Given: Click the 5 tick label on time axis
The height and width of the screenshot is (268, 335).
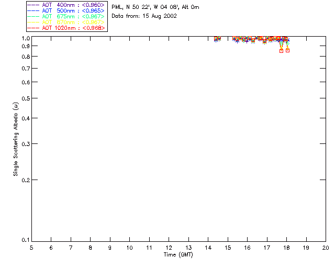Looking at the screenshot, I should (31, 247).
